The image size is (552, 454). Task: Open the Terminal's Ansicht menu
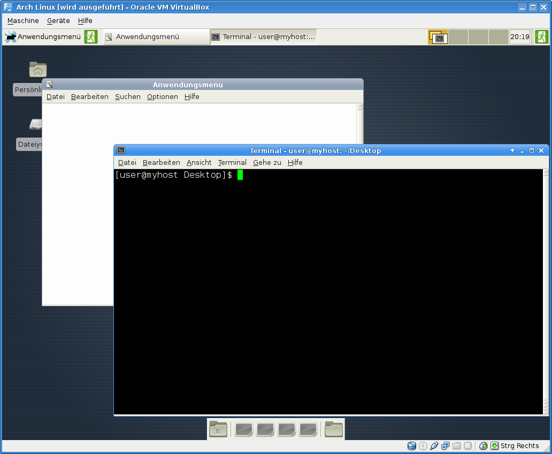[199, 163]
